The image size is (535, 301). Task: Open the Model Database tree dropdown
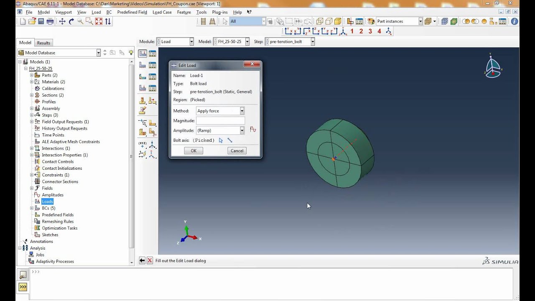tap(99, 53)
